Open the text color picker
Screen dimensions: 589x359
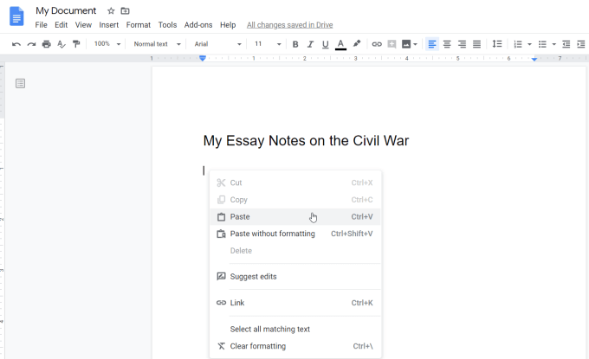point(340,44)
